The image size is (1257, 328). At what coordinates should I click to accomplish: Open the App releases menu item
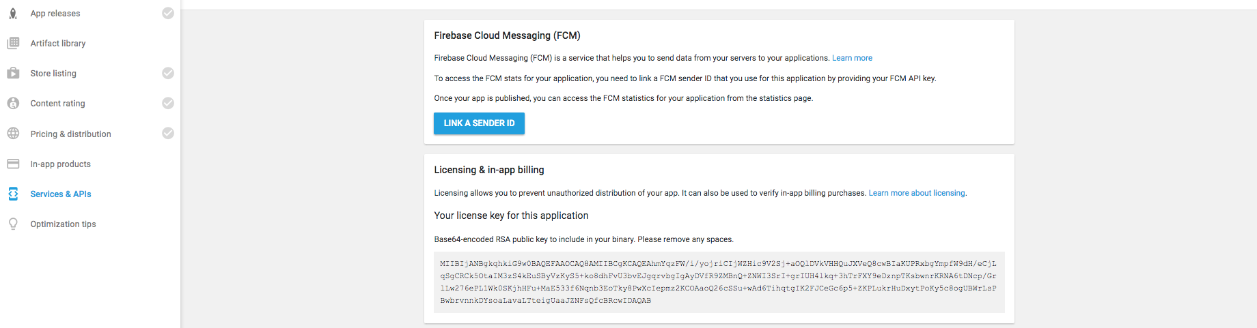(55, 14)
